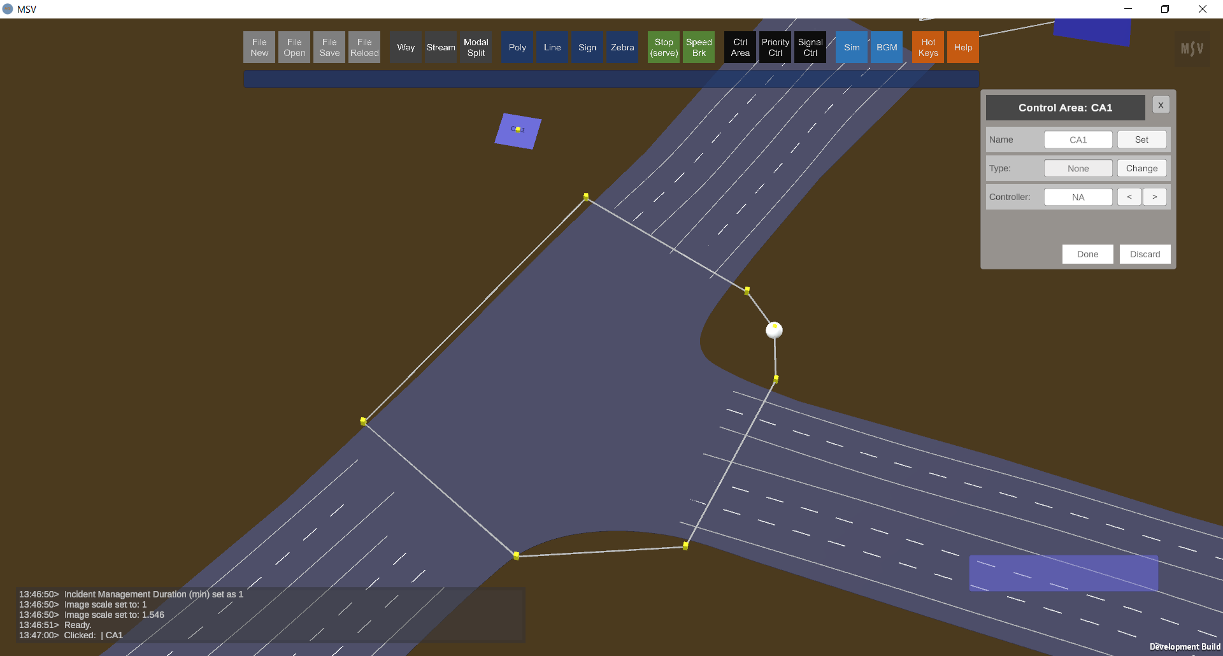Close the Control Area panel with X
Viewport: 1223px width, 656px height.
tap(1161, 105)
